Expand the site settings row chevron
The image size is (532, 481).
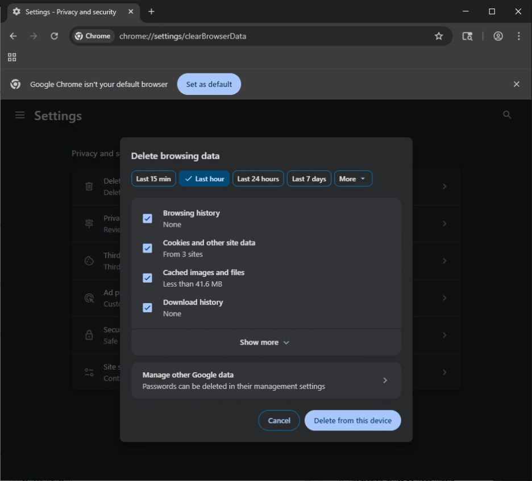pyautogui.click(x=444, y=372)
